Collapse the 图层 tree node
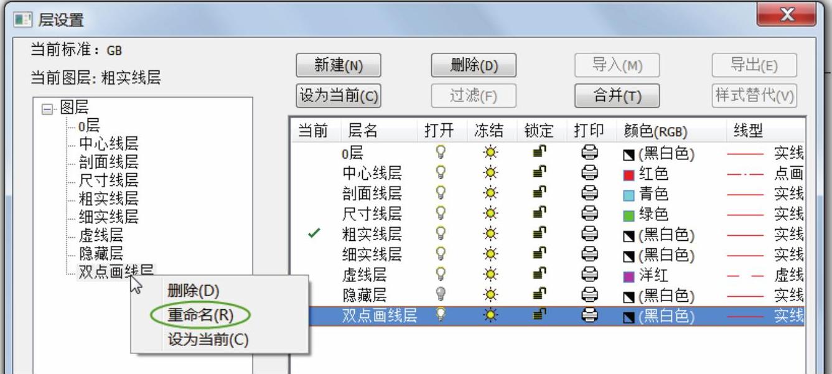 pos(47,110)
